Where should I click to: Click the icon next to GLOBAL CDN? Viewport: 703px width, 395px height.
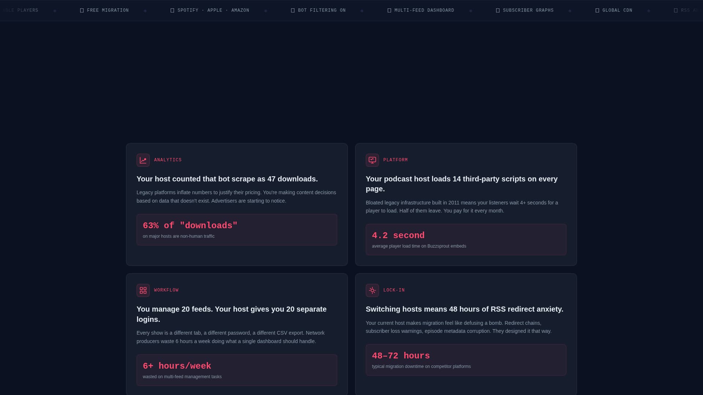(x=598, y=10)
